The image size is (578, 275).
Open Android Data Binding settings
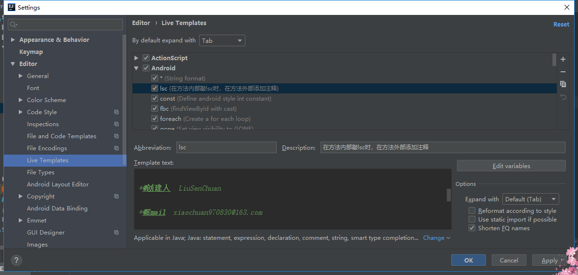pos(57,209)
